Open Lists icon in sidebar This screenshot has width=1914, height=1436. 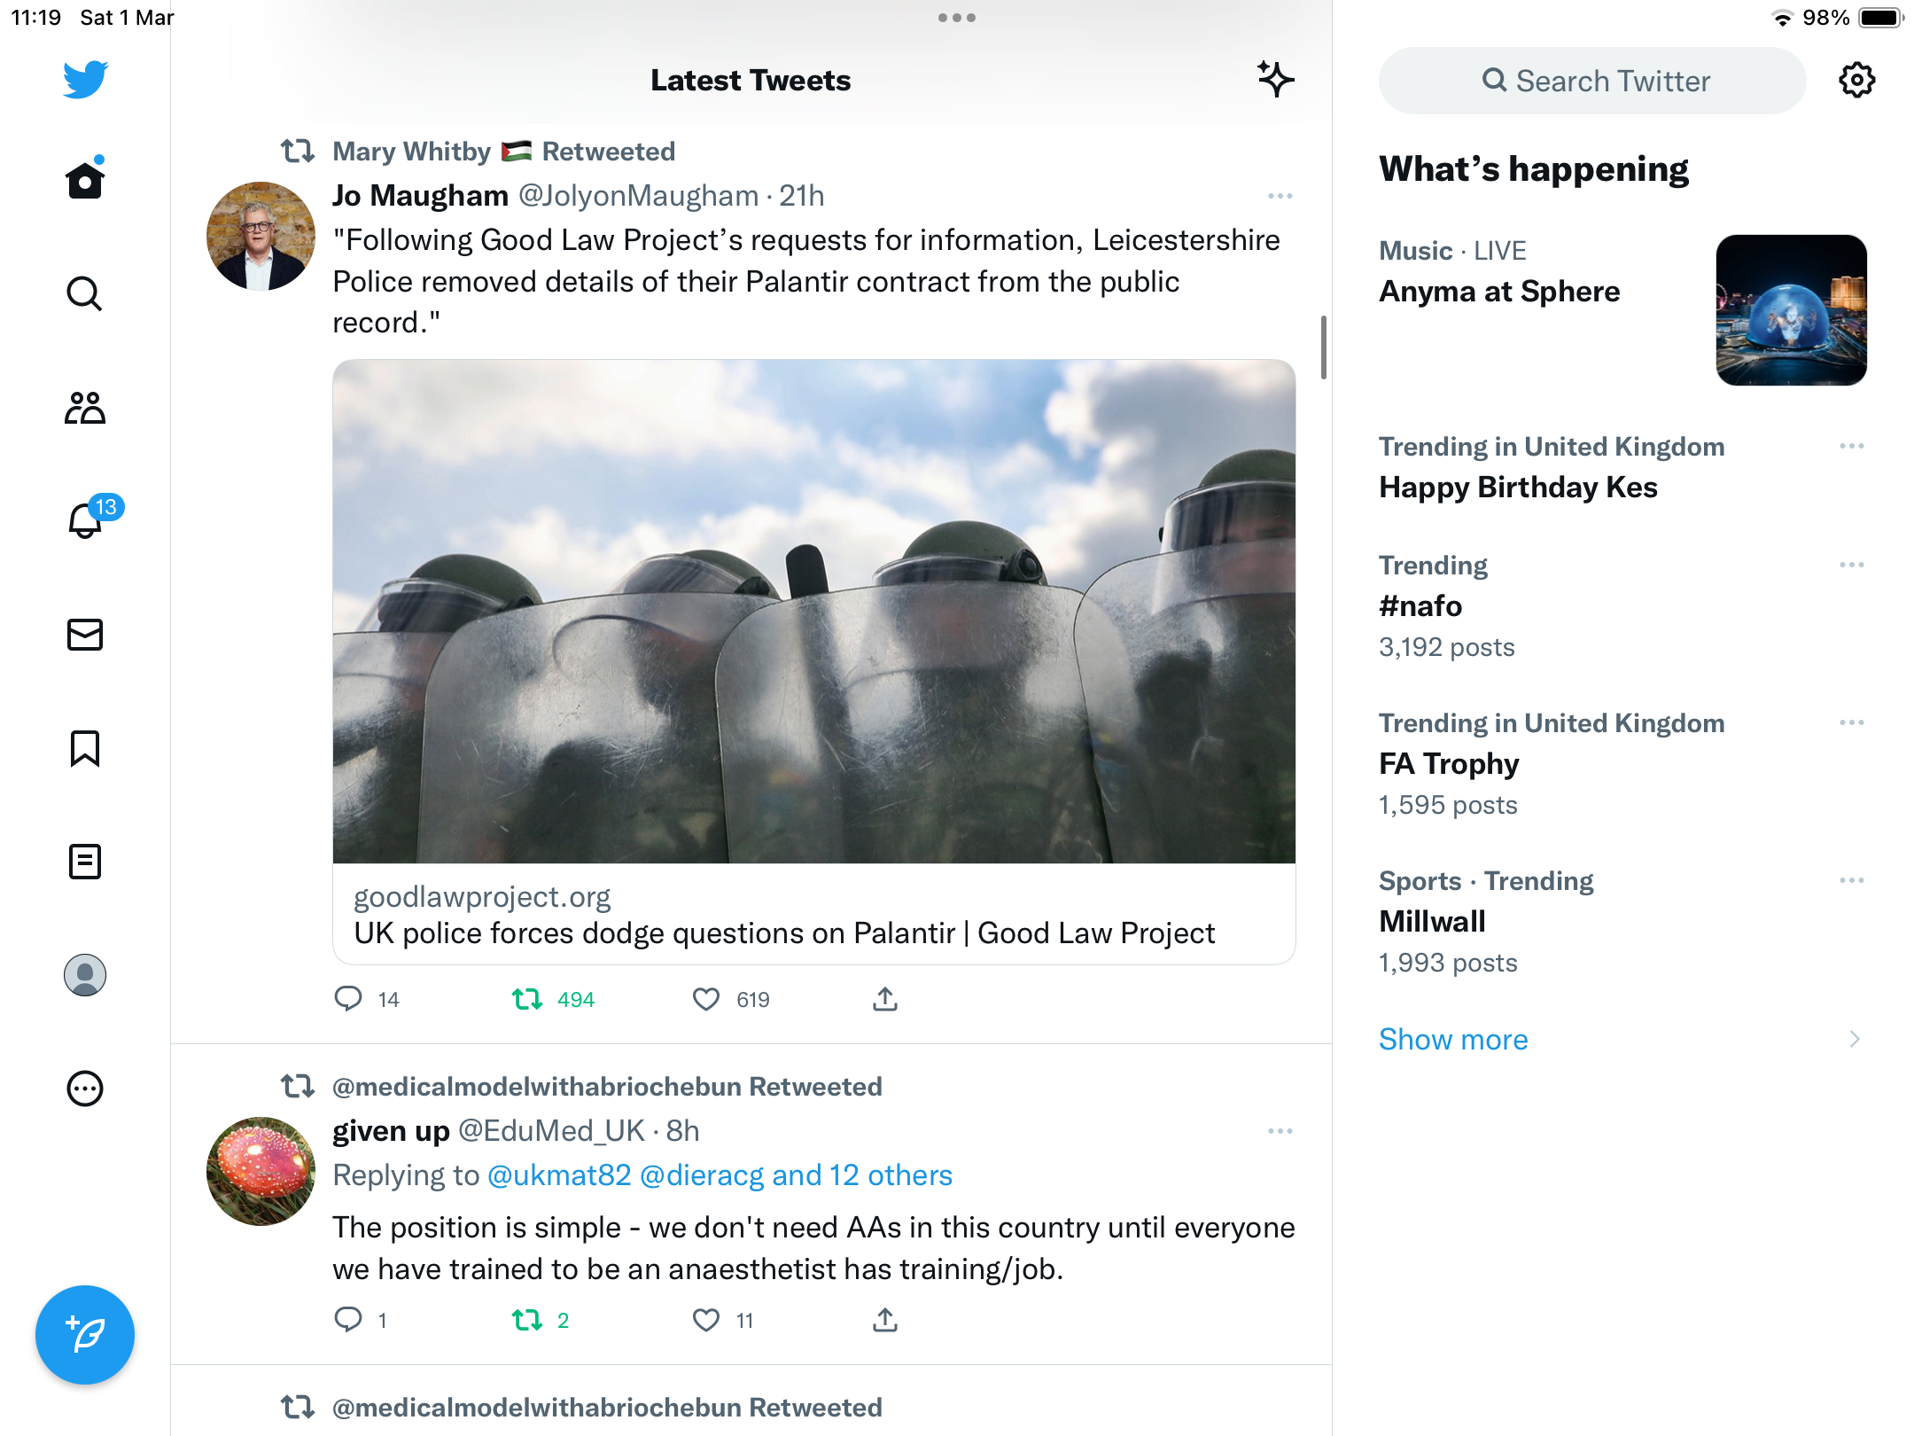click(x=85, y=862)
